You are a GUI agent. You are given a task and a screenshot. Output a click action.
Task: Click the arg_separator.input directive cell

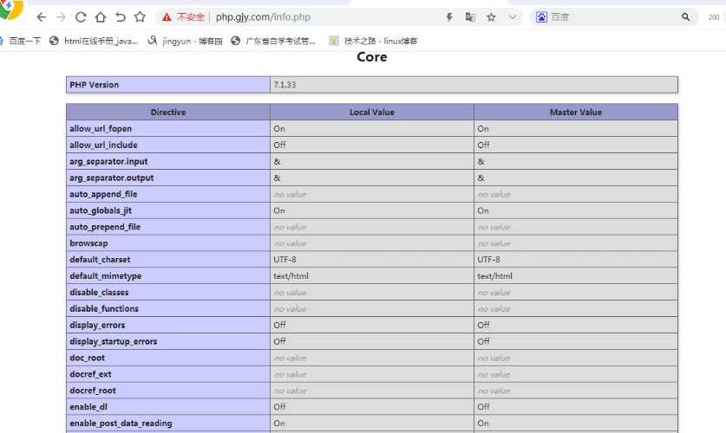[x=168, y=161]
